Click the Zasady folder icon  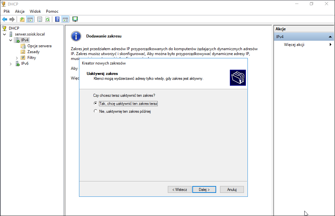coord(23,52)
